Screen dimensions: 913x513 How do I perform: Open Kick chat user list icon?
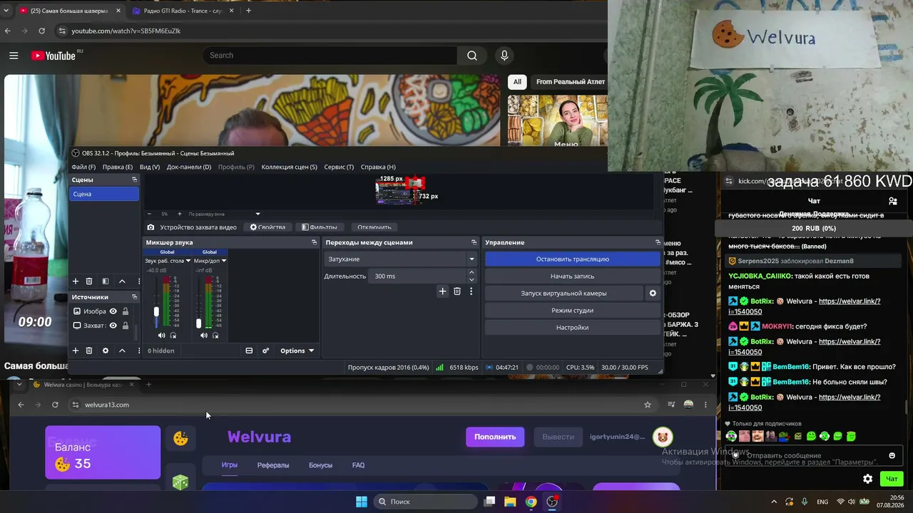[x=892, y=201]
